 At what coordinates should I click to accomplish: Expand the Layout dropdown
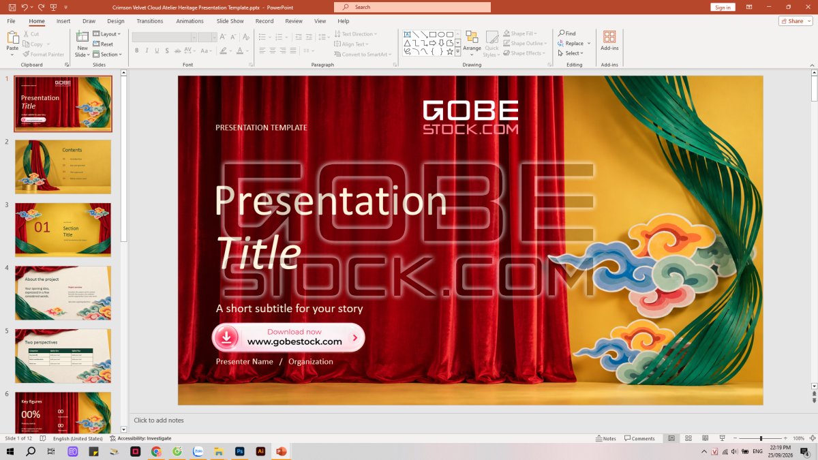pos(106,34)
